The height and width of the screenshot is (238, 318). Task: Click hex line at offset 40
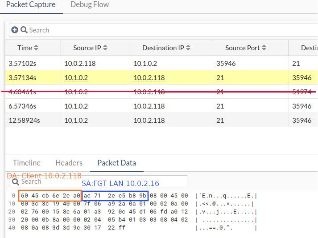coord(73,228)
